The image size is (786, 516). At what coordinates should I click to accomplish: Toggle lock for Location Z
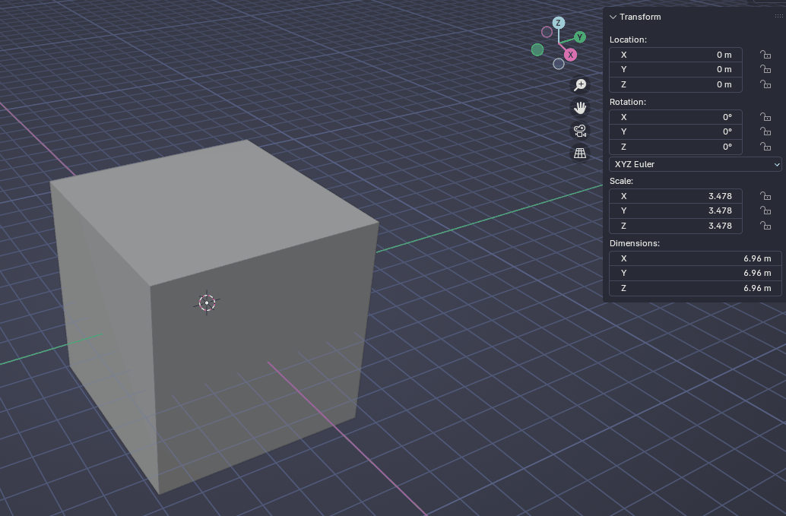(x=765, y=84)
